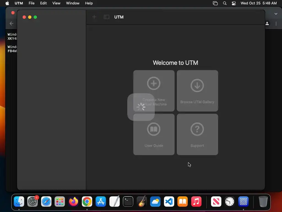Viewport: 282px width, 212px height.
Task: Launch Firefox from the Dock
Action: point(73,201)
